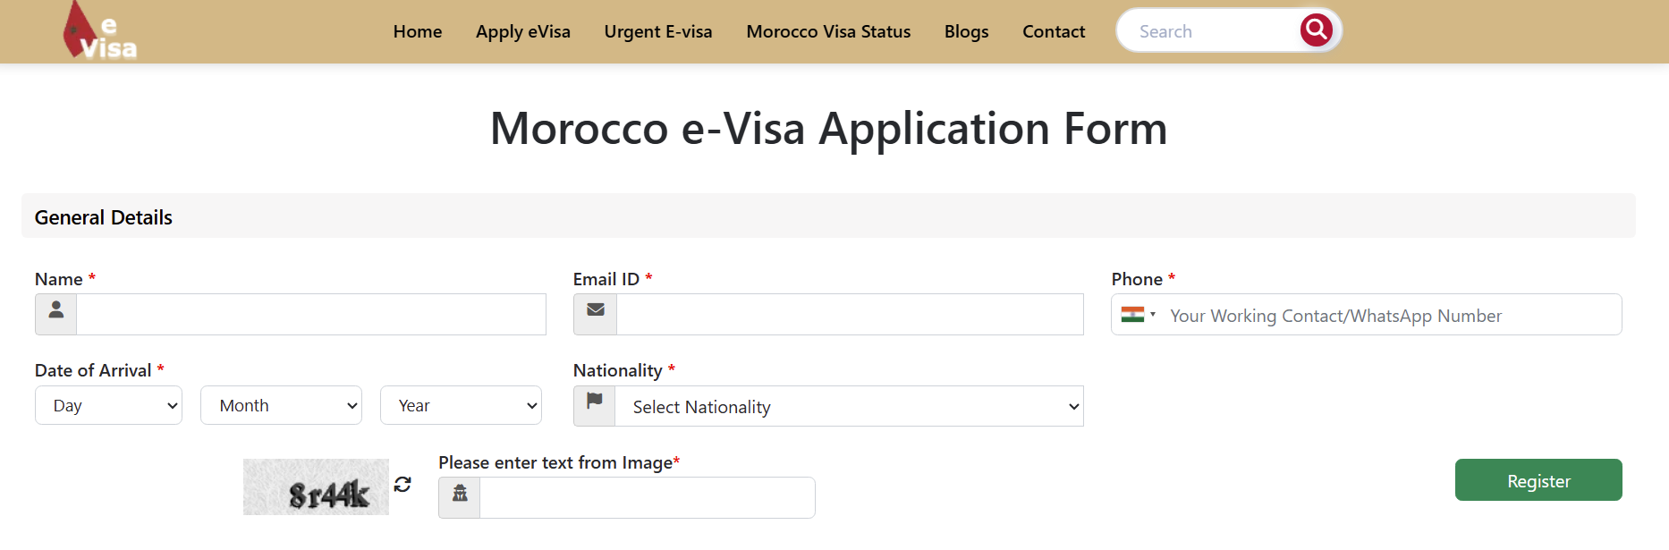Click the eVisa site logo

pos(99,32)
